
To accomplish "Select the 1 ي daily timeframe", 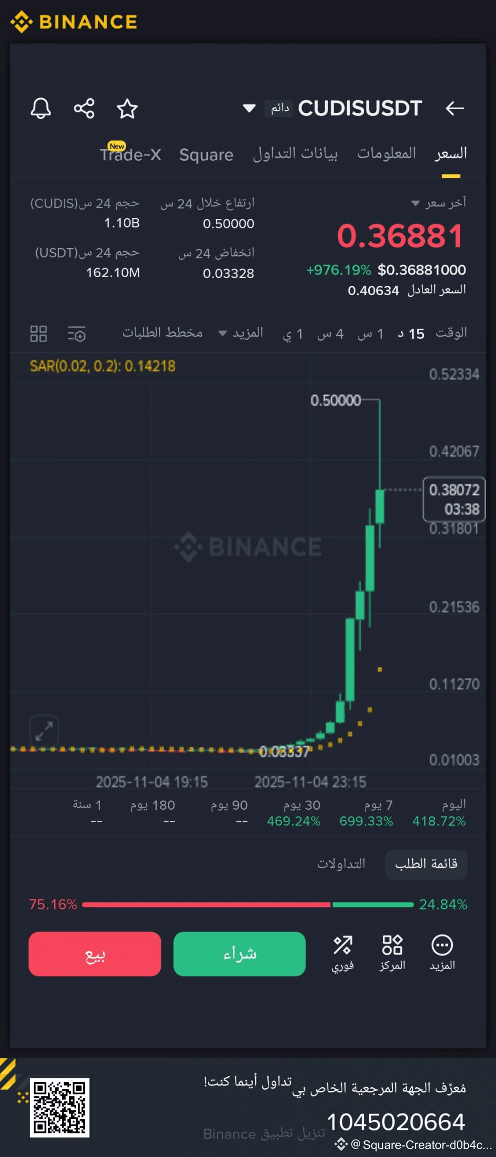I will tap(293, 334).
